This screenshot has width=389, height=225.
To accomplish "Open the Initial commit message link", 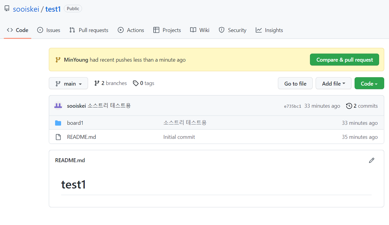I will pyautogui.click(x=179, y=137).
